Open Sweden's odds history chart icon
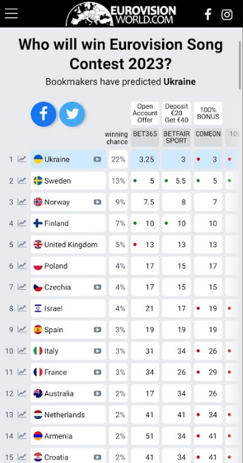This screenshot has height=463, width=243. coord(22,180)
